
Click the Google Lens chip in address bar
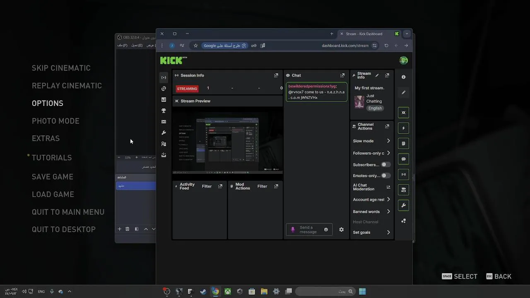(x=225, y=46)
